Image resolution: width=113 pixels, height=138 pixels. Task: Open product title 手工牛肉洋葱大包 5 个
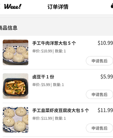[54, 43]
